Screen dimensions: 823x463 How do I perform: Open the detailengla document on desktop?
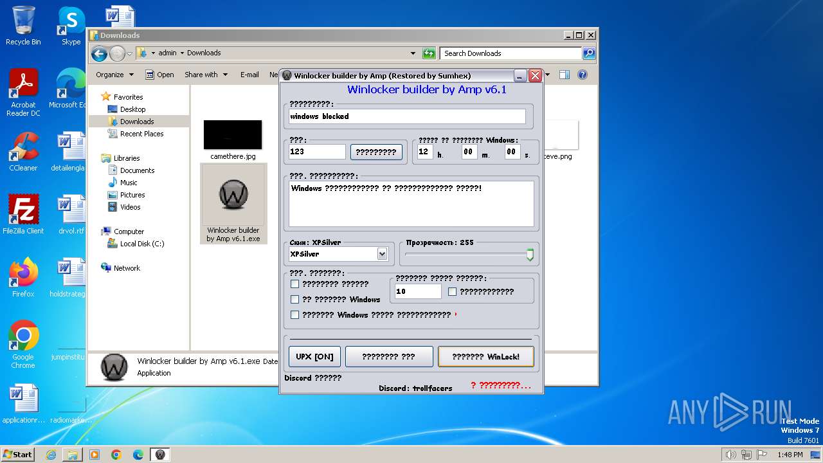tap(68, 152)
